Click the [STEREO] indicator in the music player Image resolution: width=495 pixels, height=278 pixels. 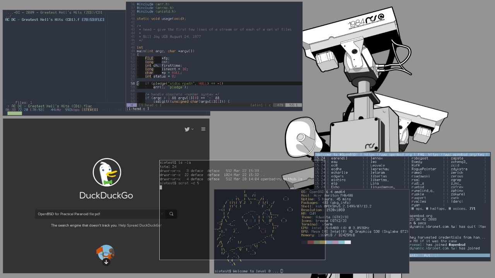click(x=90, y=110)
